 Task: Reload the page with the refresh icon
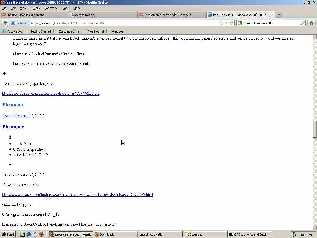pos(231,23)
